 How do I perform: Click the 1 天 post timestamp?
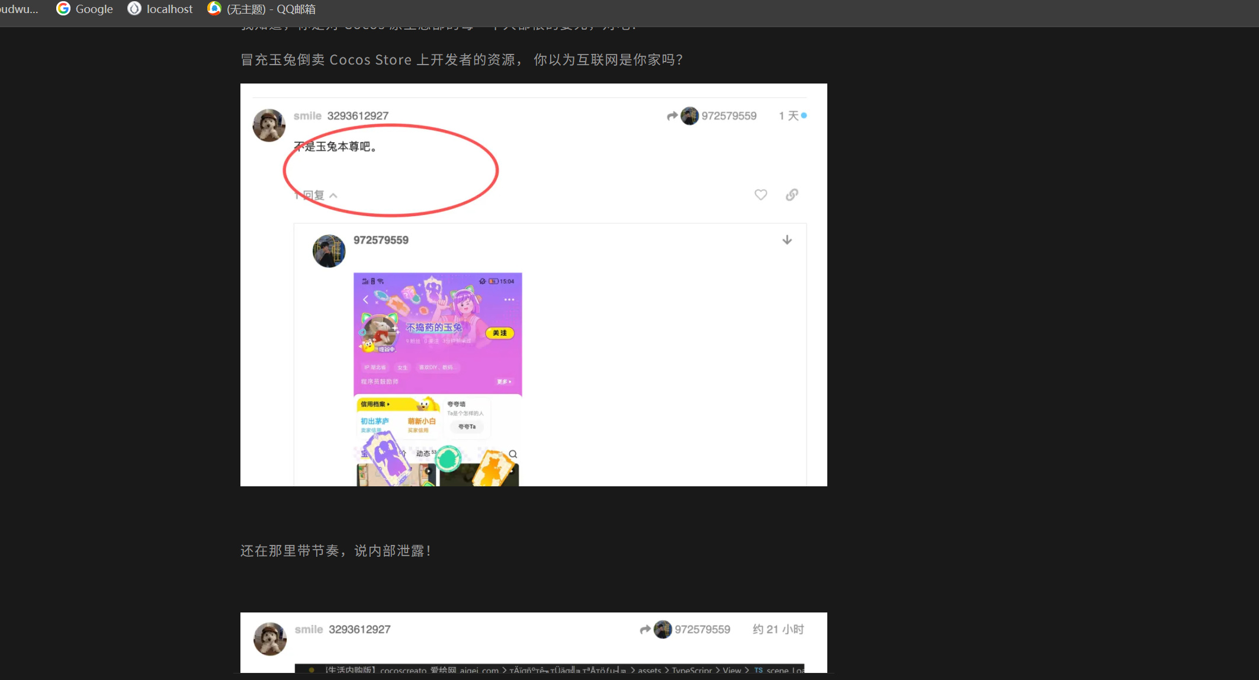click(788, 116)
